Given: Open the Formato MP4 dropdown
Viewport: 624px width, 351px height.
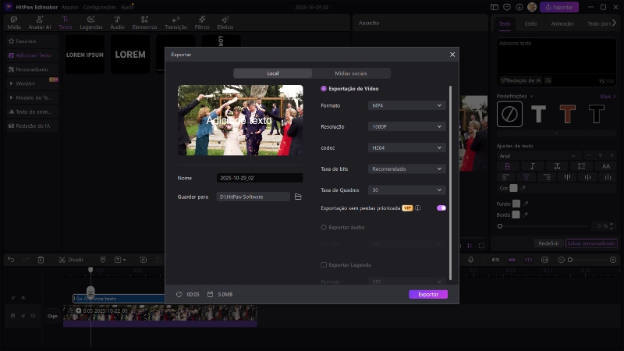Looking at the screenshot, I should coord(406,105).
